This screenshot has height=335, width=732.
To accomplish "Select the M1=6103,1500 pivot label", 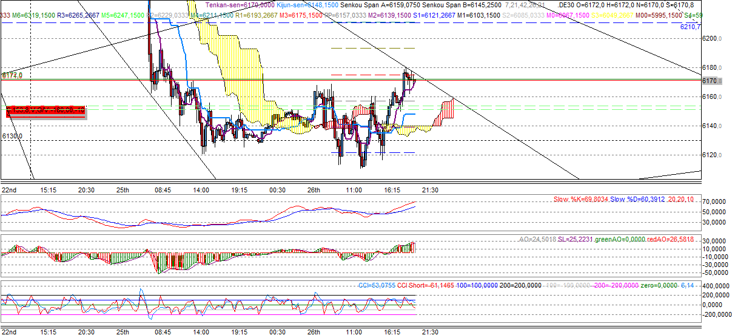I will pos(478,15).
